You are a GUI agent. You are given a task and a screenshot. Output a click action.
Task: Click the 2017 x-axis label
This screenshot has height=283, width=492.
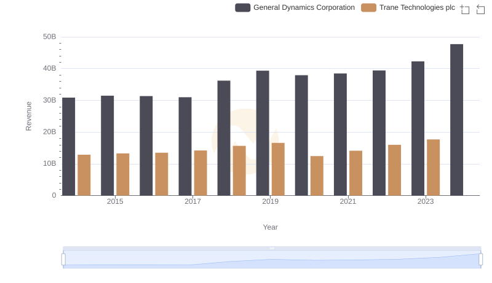coord(192,201)
